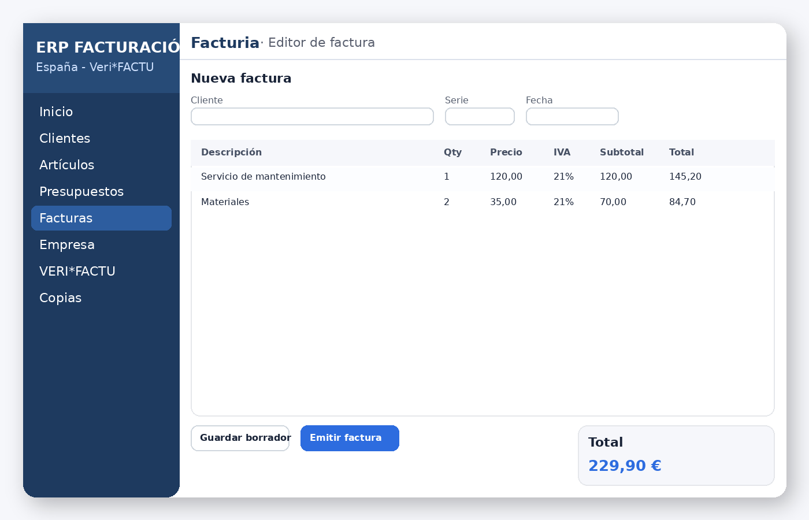809x520 pixels.
Task: Select the Servicio de mantenimiento line item
Action: pyautogui.click(x=264, y=177)
